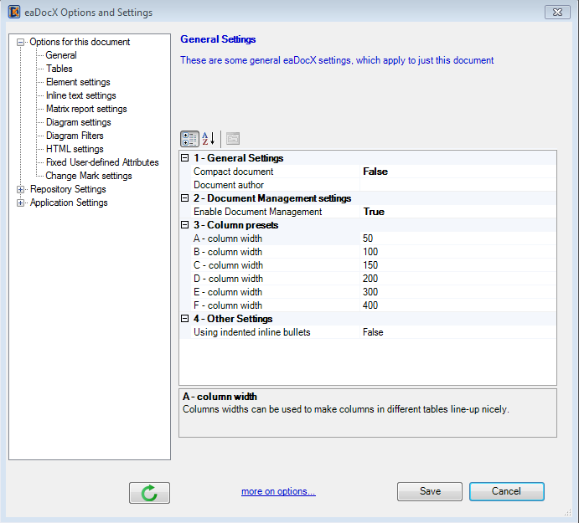Collapse the 2 - Document Management settings category
579x523 pixels.
[x=185, y=198]
